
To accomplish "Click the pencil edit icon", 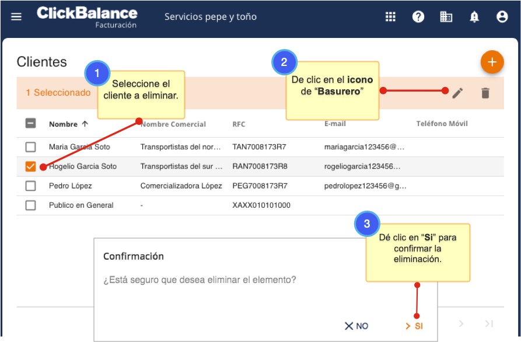I will click(457, 93).
